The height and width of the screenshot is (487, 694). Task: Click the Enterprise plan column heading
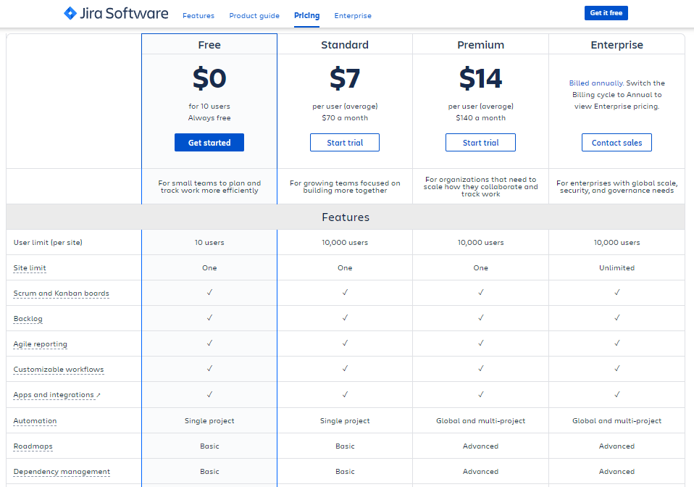point(617,45)
